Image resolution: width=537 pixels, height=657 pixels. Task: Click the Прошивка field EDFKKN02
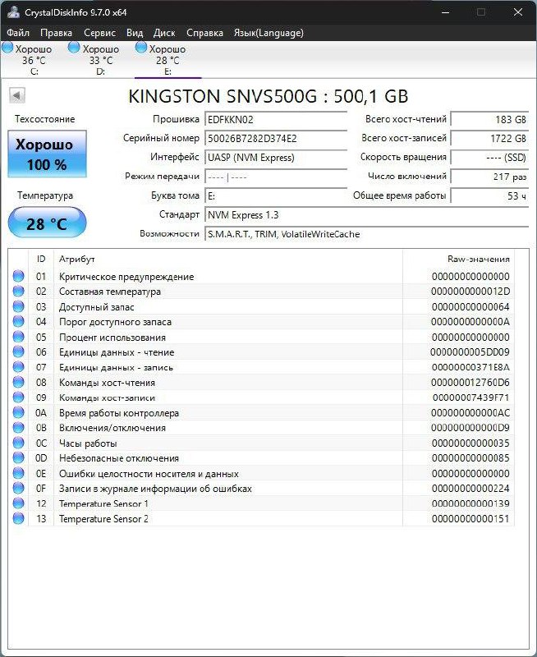276,119
